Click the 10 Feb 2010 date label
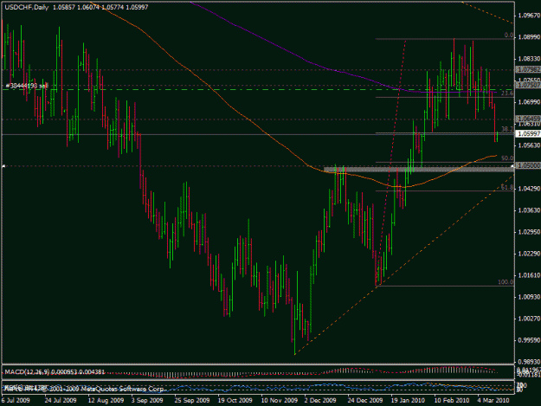The height and width of the screenshot is (406, 541). coord(452,401)
